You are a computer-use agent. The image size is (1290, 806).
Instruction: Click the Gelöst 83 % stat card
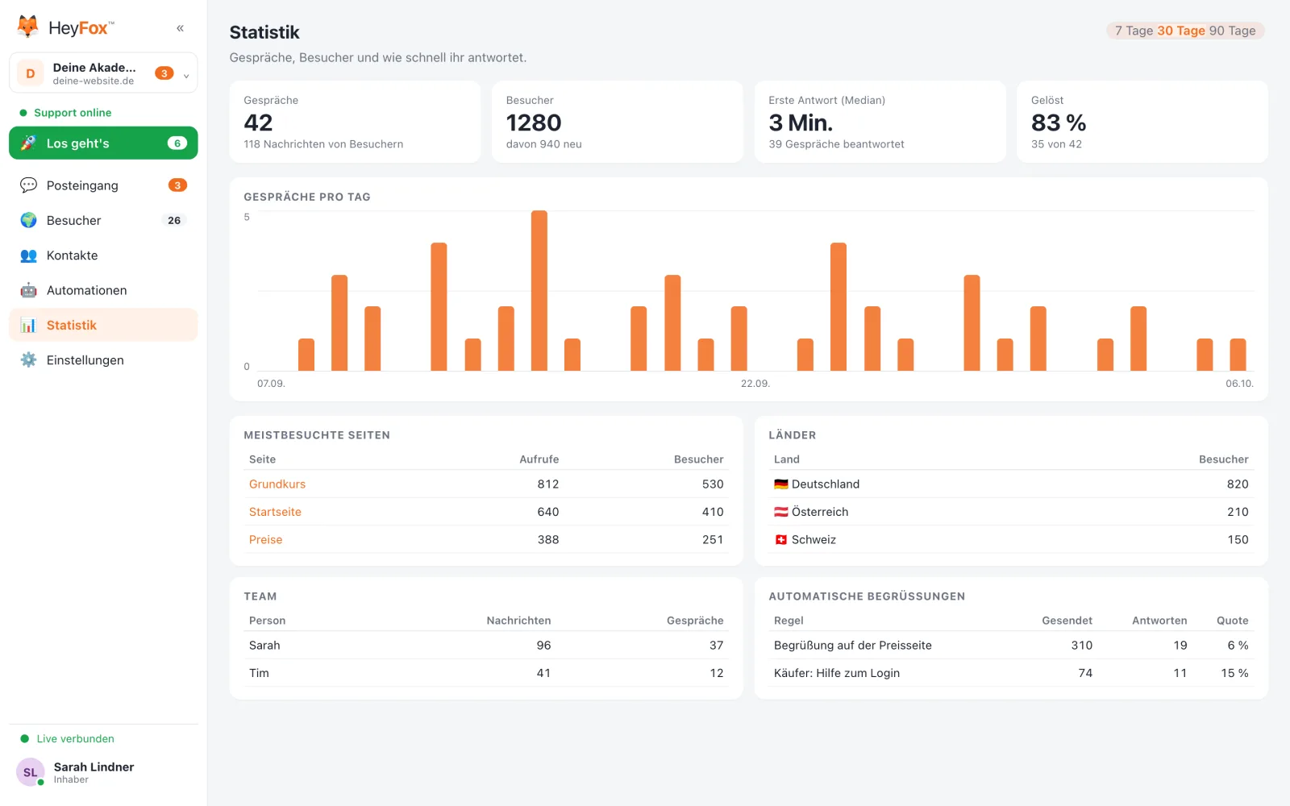1142,122
